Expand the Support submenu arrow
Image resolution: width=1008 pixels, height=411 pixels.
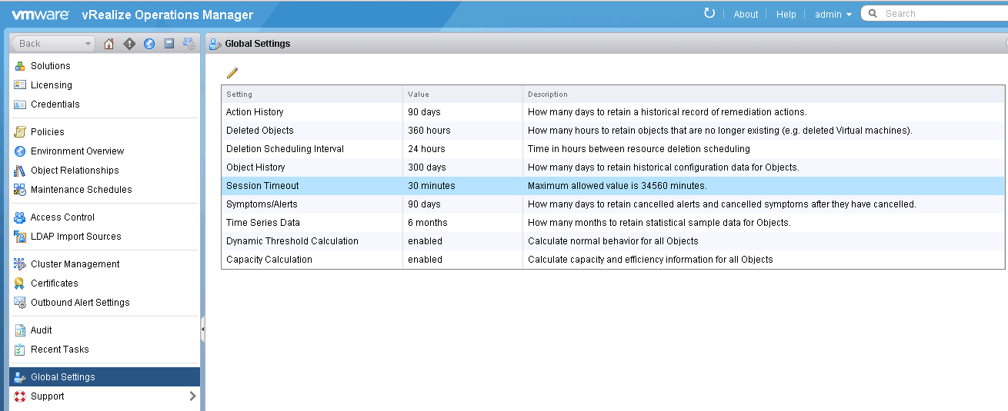point(192,396)
